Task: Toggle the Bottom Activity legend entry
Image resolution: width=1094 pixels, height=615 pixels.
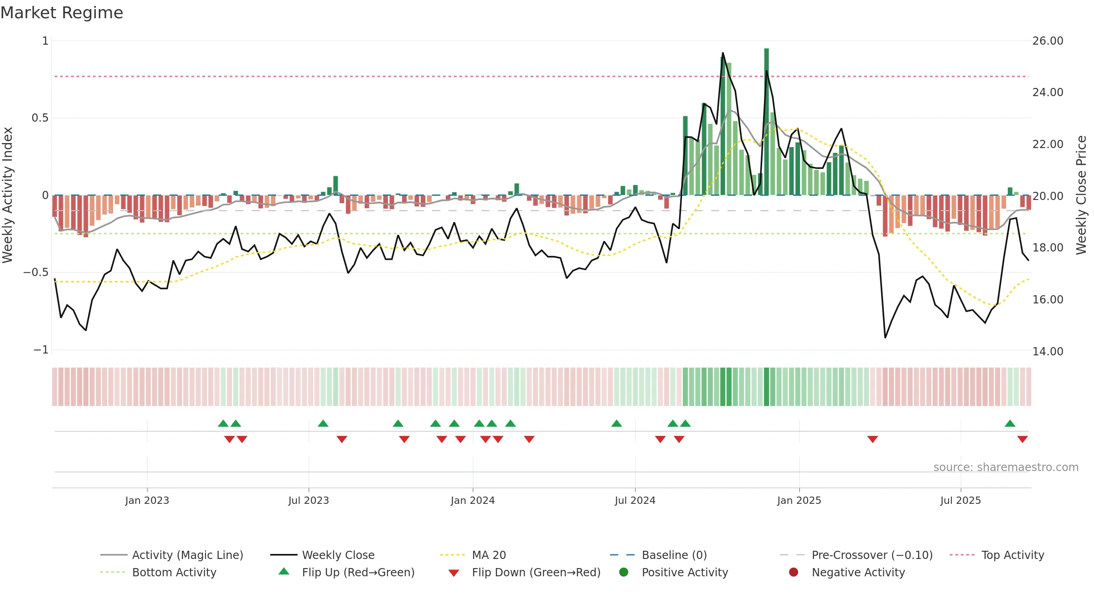Action: click(x=158, y=572)
